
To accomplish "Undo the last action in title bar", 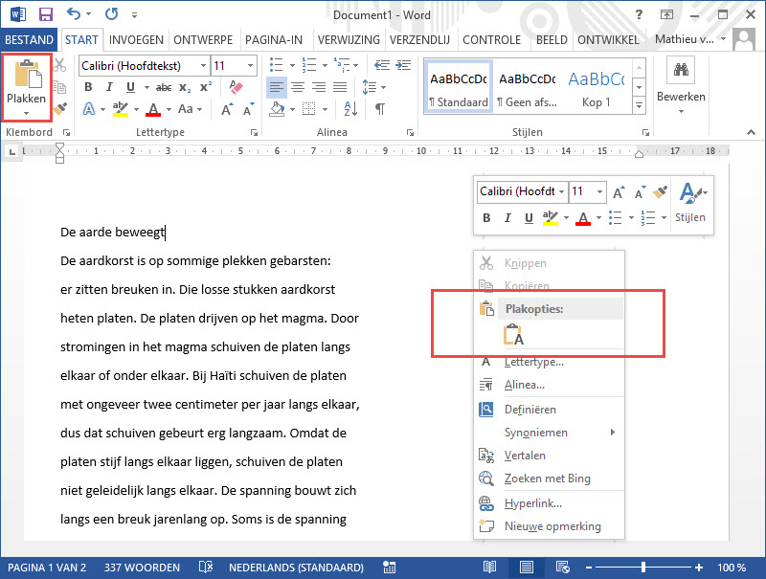I will click(74, 14).
